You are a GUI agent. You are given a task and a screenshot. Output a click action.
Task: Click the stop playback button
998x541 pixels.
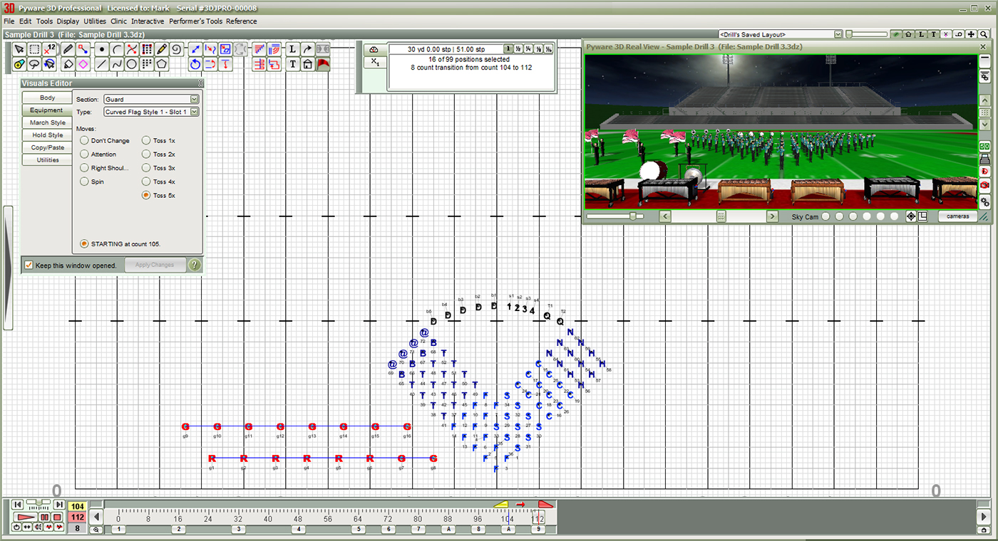point(57,518)
